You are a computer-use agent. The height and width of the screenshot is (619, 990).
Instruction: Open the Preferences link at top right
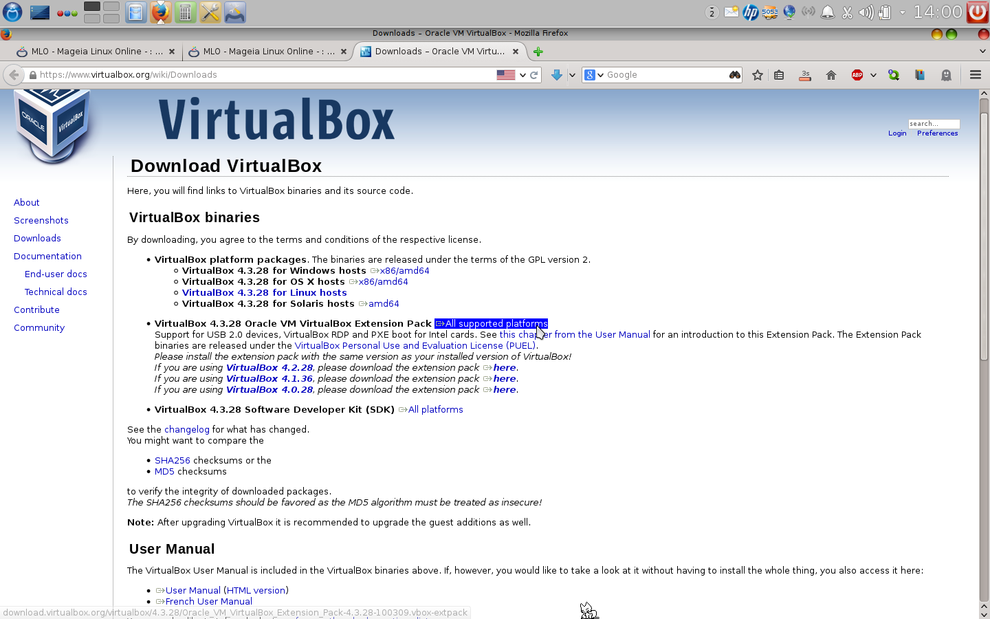tap(937, 133)
